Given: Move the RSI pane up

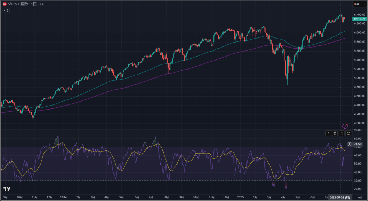Looking at the screenshot, I should [328, 133].
